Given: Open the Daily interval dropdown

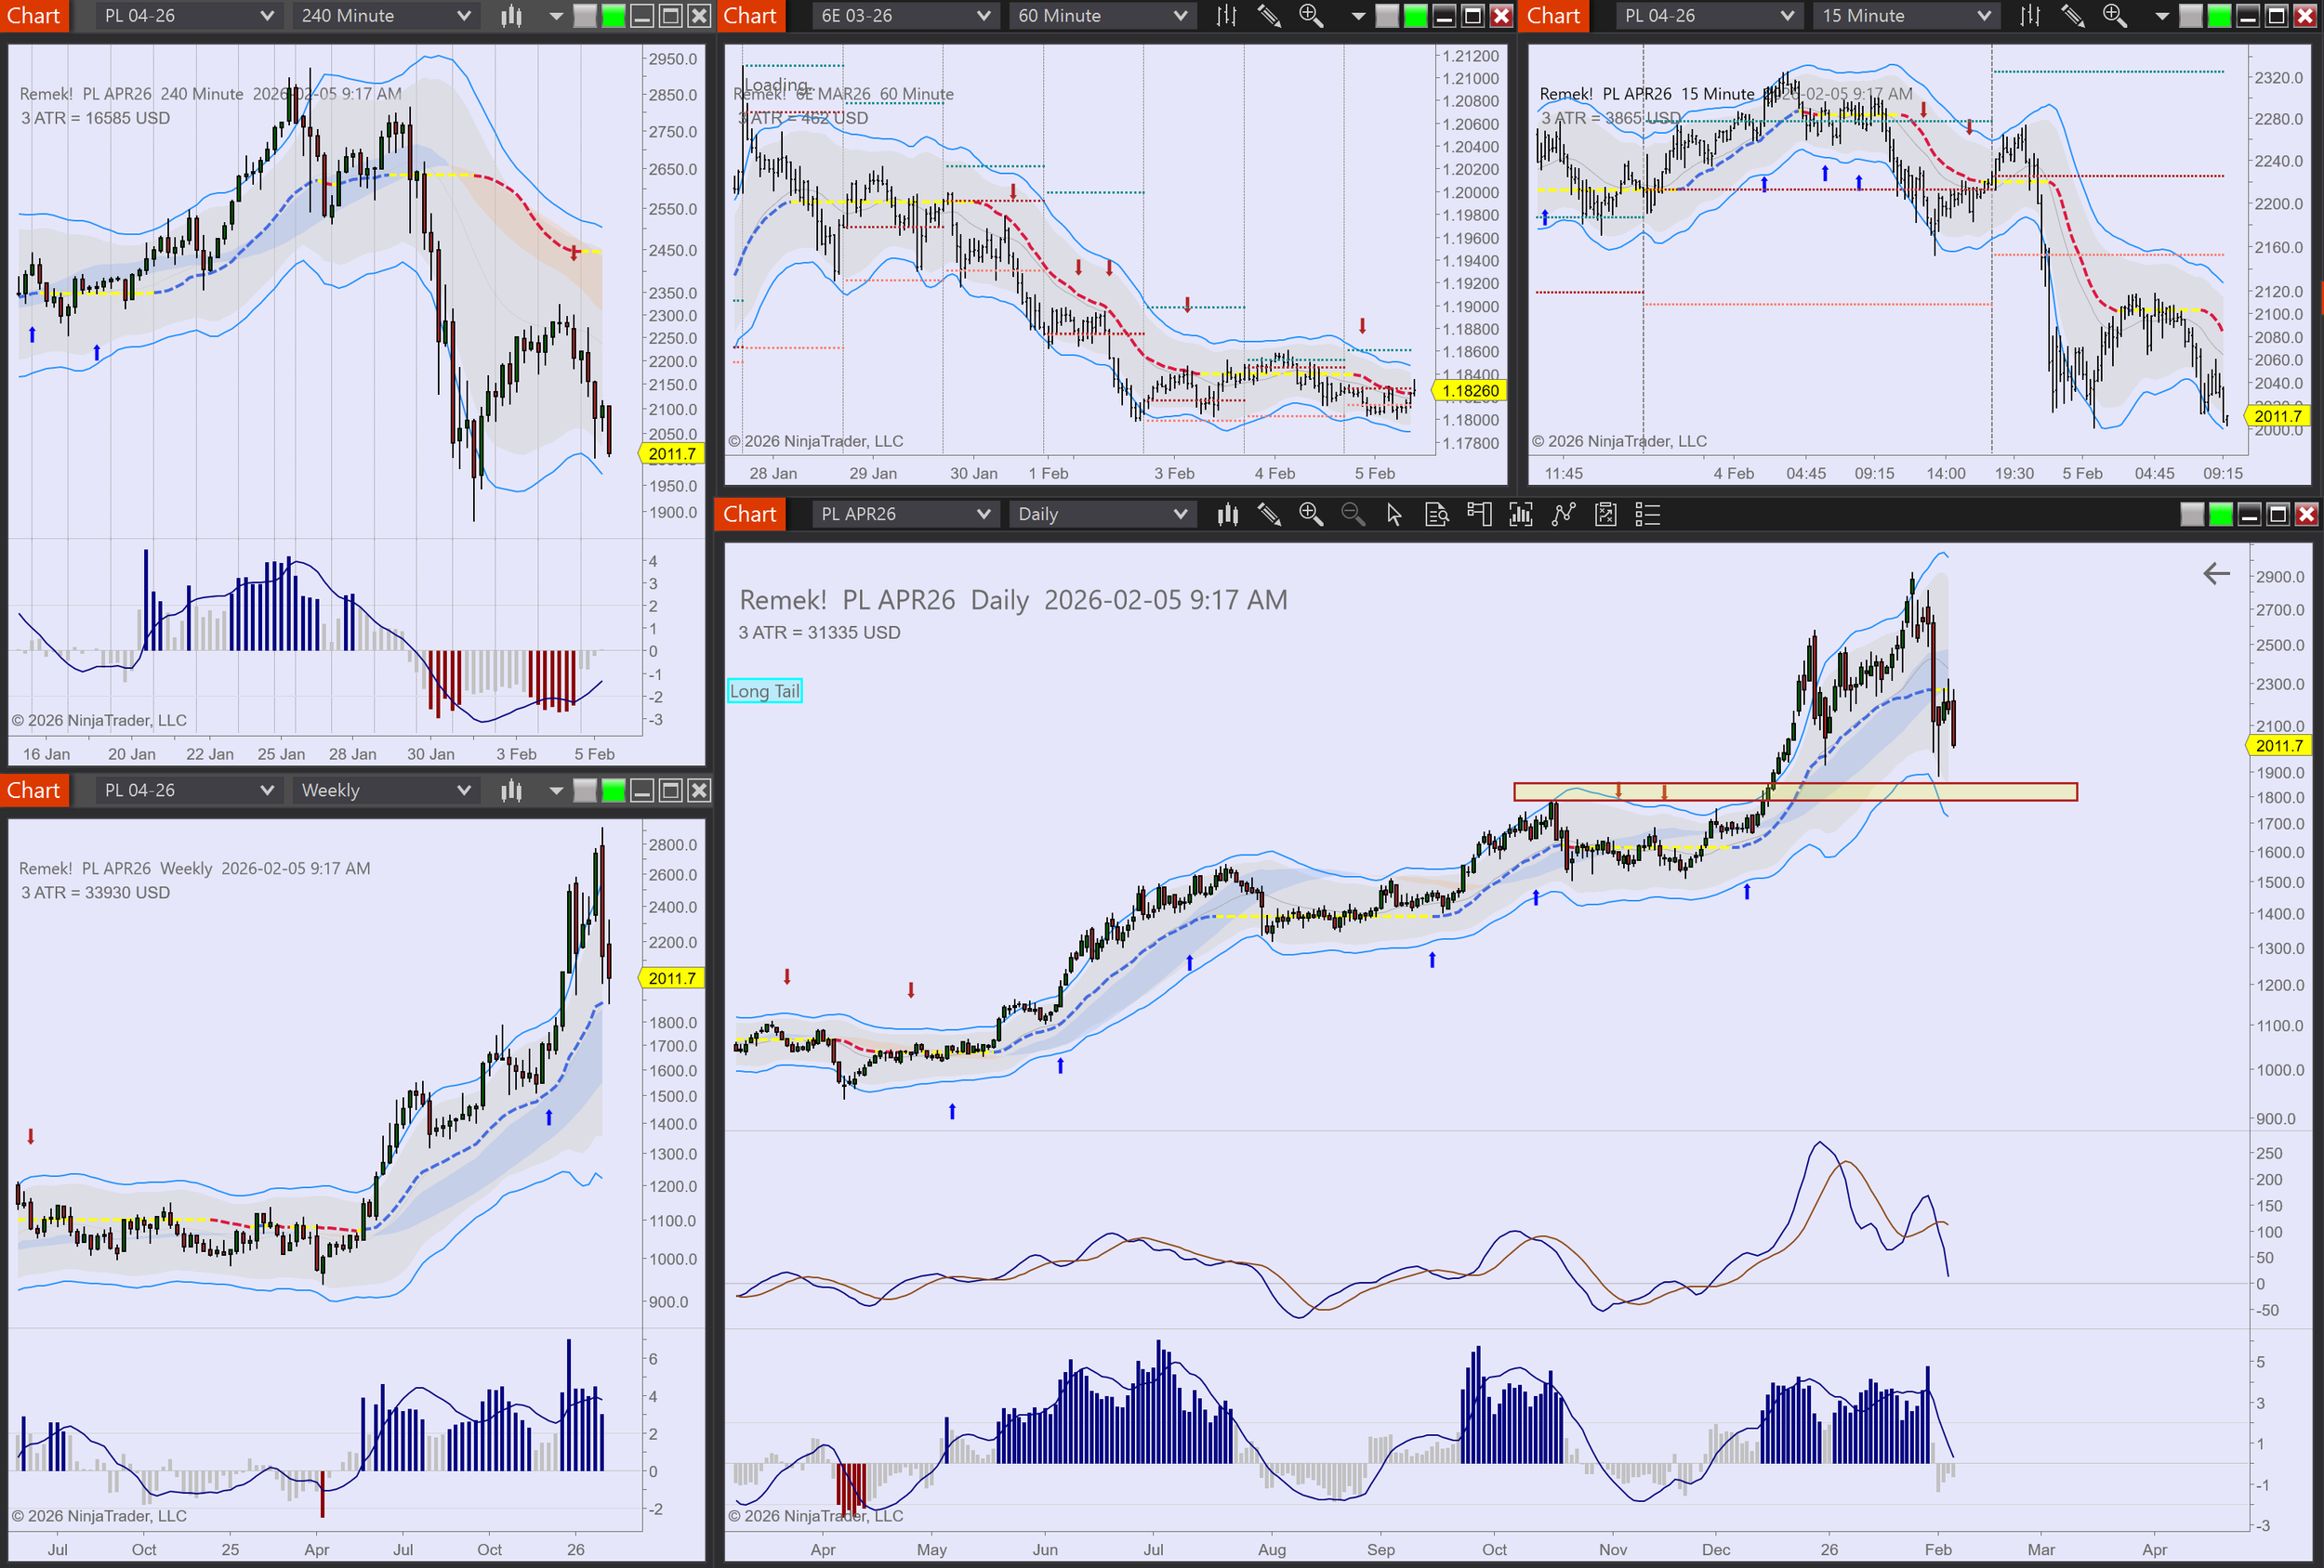Looking at the screenshot, I should [1101, 515].
